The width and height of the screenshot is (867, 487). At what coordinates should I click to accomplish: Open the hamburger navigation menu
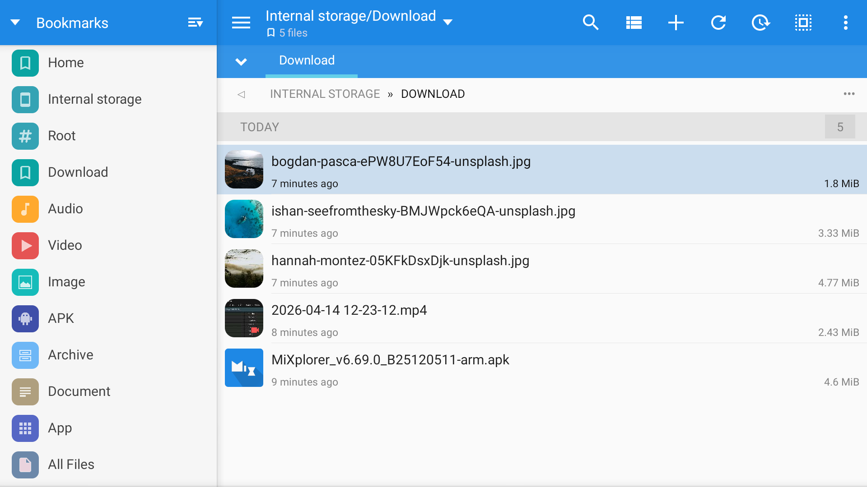point(241,23)
